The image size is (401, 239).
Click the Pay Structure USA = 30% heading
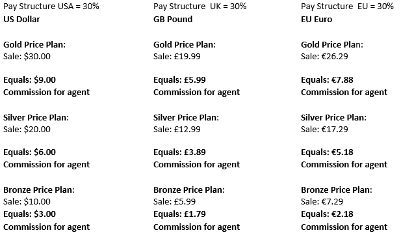[51, 7]
